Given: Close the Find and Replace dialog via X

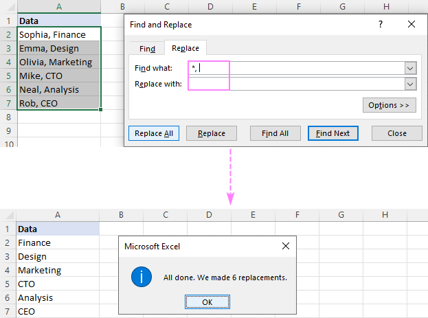Looking at the screenshot, I should (x=411, y=24).
